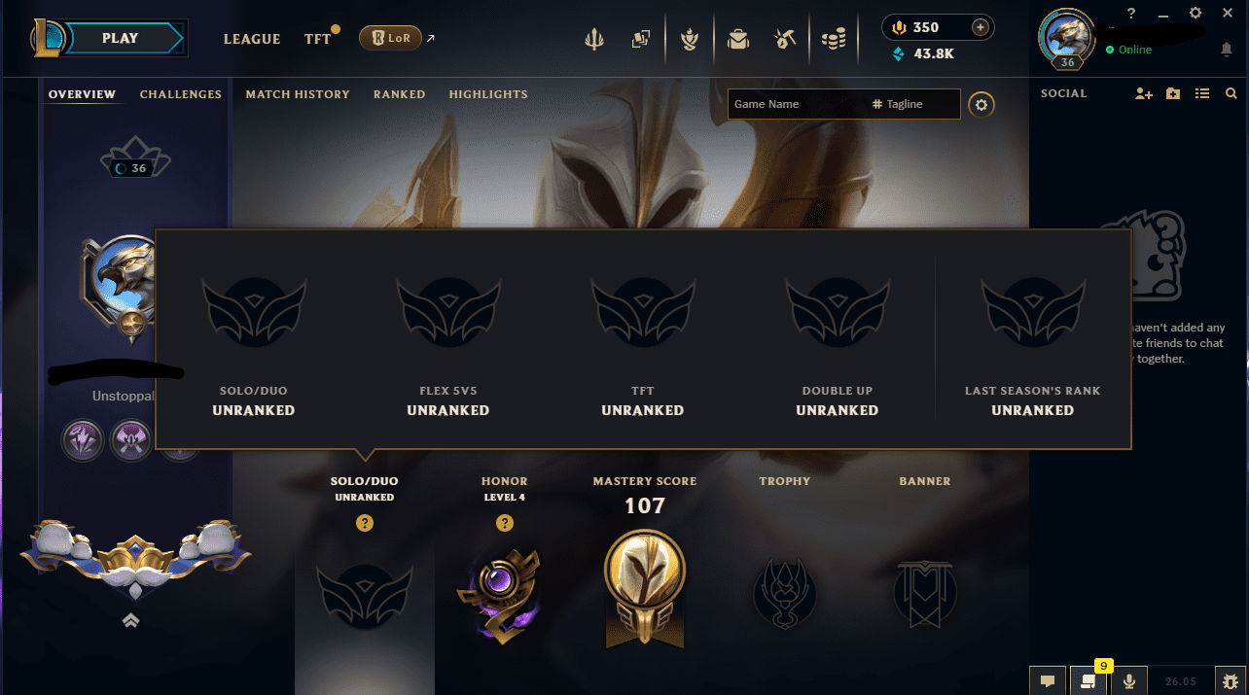Click the add friend icon
Image resolution: width=1249 pixels, height=695 pixels.
coord(1144,94)
